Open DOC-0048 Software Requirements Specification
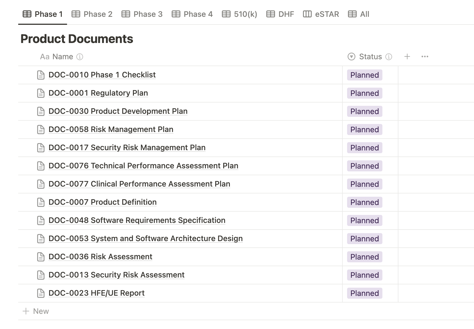Viewport: 474px width, 329px height. click(137, 220)
